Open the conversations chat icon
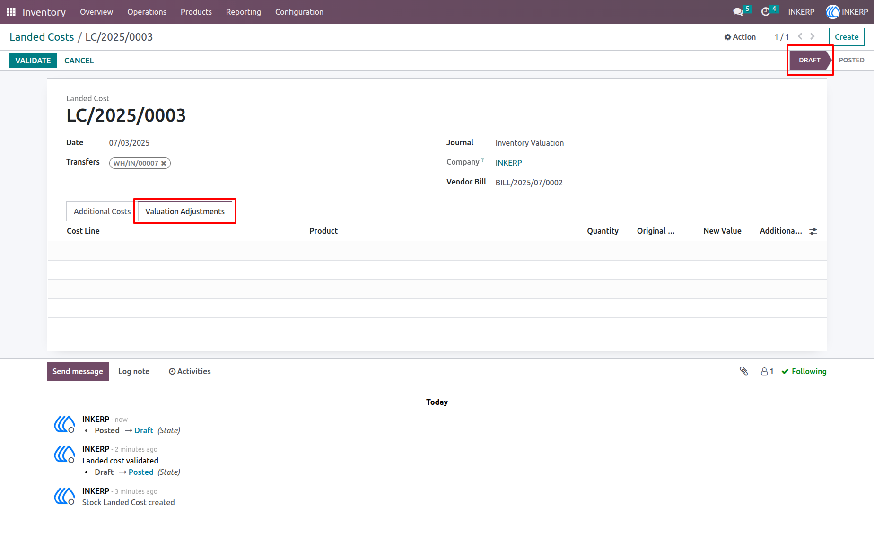The width and height of the screenshot is (874, 542). [738, 12]
